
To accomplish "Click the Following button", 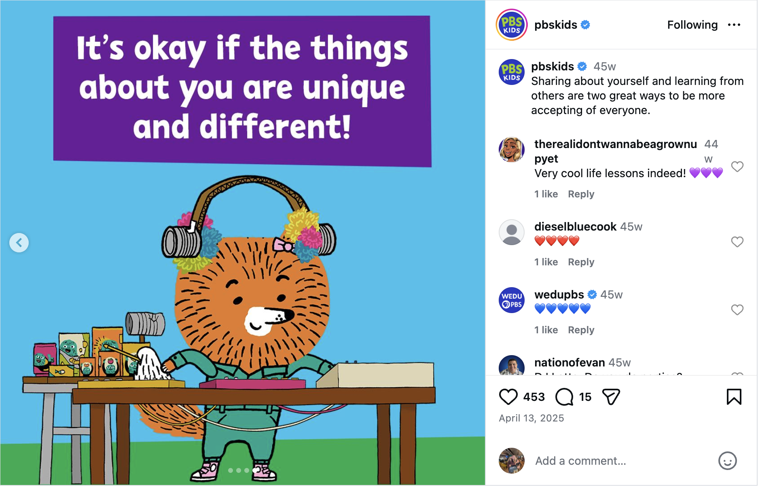I will pos(692,25).
